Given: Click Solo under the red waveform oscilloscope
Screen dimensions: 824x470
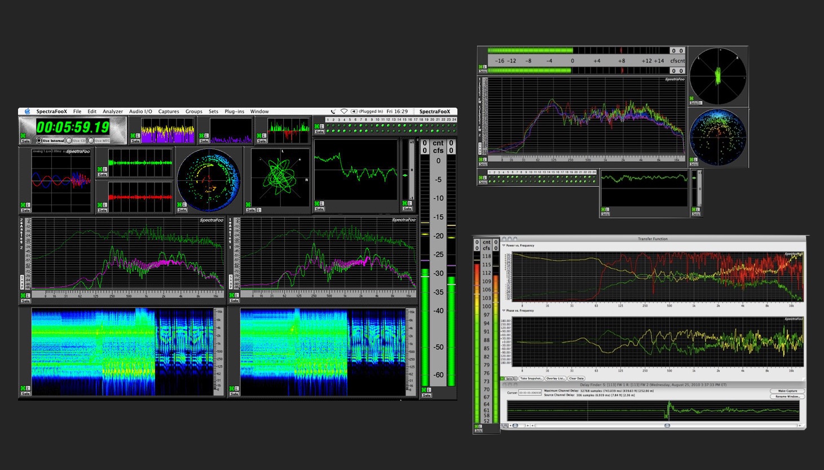Looking at the screenshot, I should (x=102, y=210).
